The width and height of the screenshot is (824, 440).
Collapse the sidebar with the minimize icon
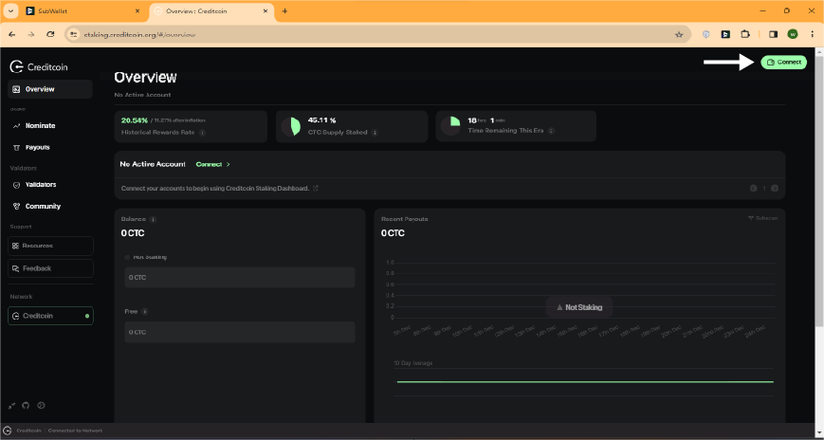point(12,405)
